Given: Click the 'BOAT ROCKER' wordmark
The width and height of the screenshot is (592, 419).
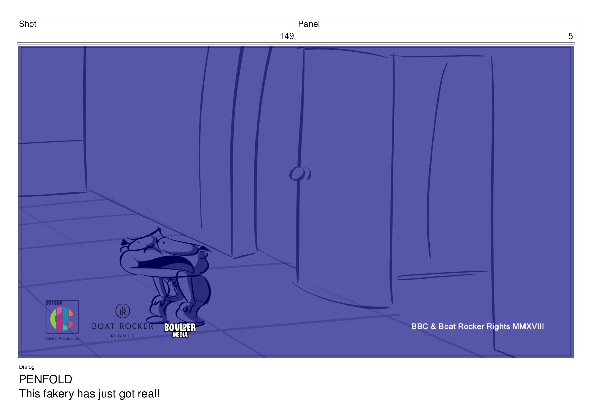Looking at the screenshot, I should pos(123,326).
